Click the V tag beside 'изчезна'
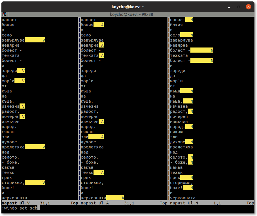257x216 pixels. (23, 106)
